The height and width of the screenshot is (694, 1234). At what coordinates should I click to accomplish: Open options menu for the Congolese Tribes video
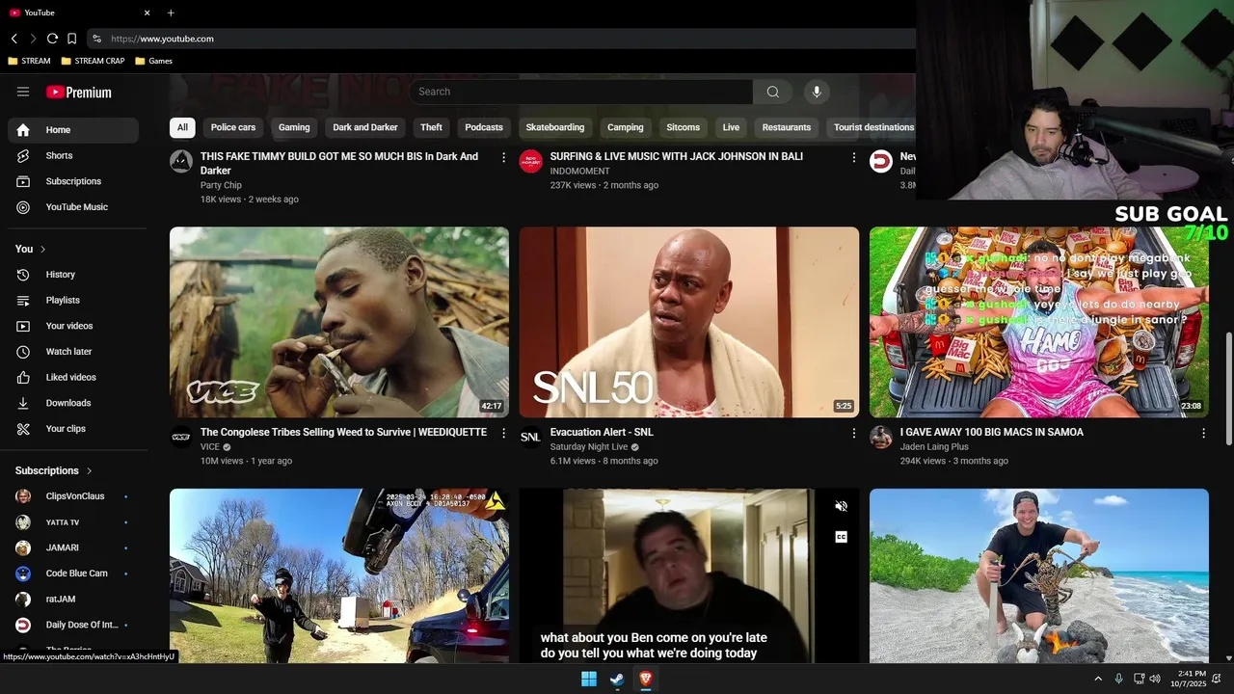click(x=503, y=434)
